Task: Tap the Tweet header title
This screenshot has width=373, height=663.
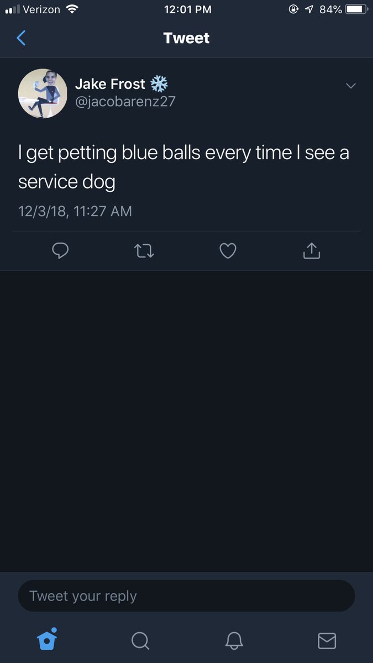Action: tap(186, 38)
